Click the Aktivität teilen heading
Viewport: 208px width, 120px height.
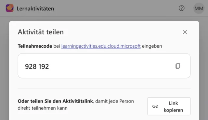[41, 32]
